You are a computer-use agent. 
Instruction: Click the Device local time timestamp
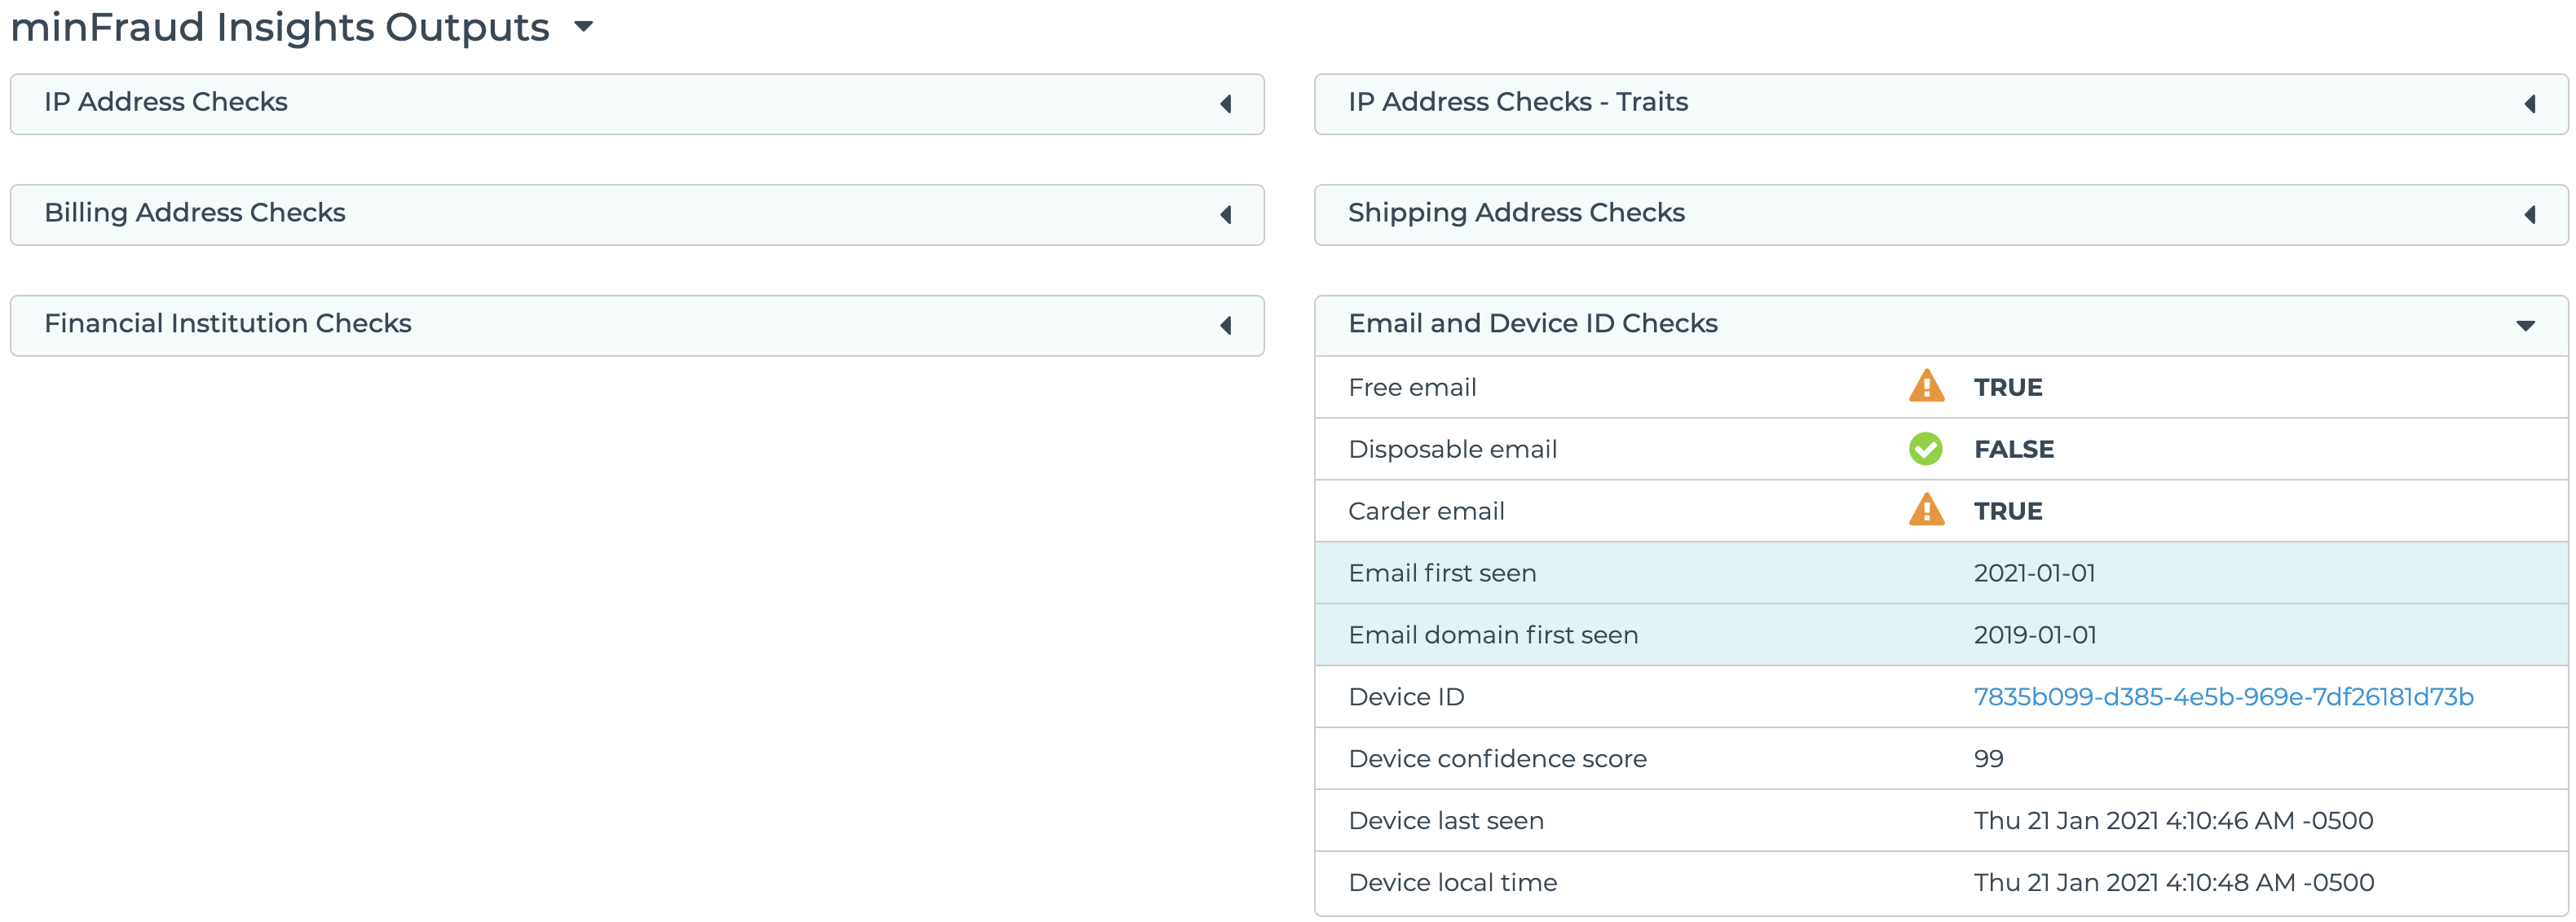(2172, 883)
